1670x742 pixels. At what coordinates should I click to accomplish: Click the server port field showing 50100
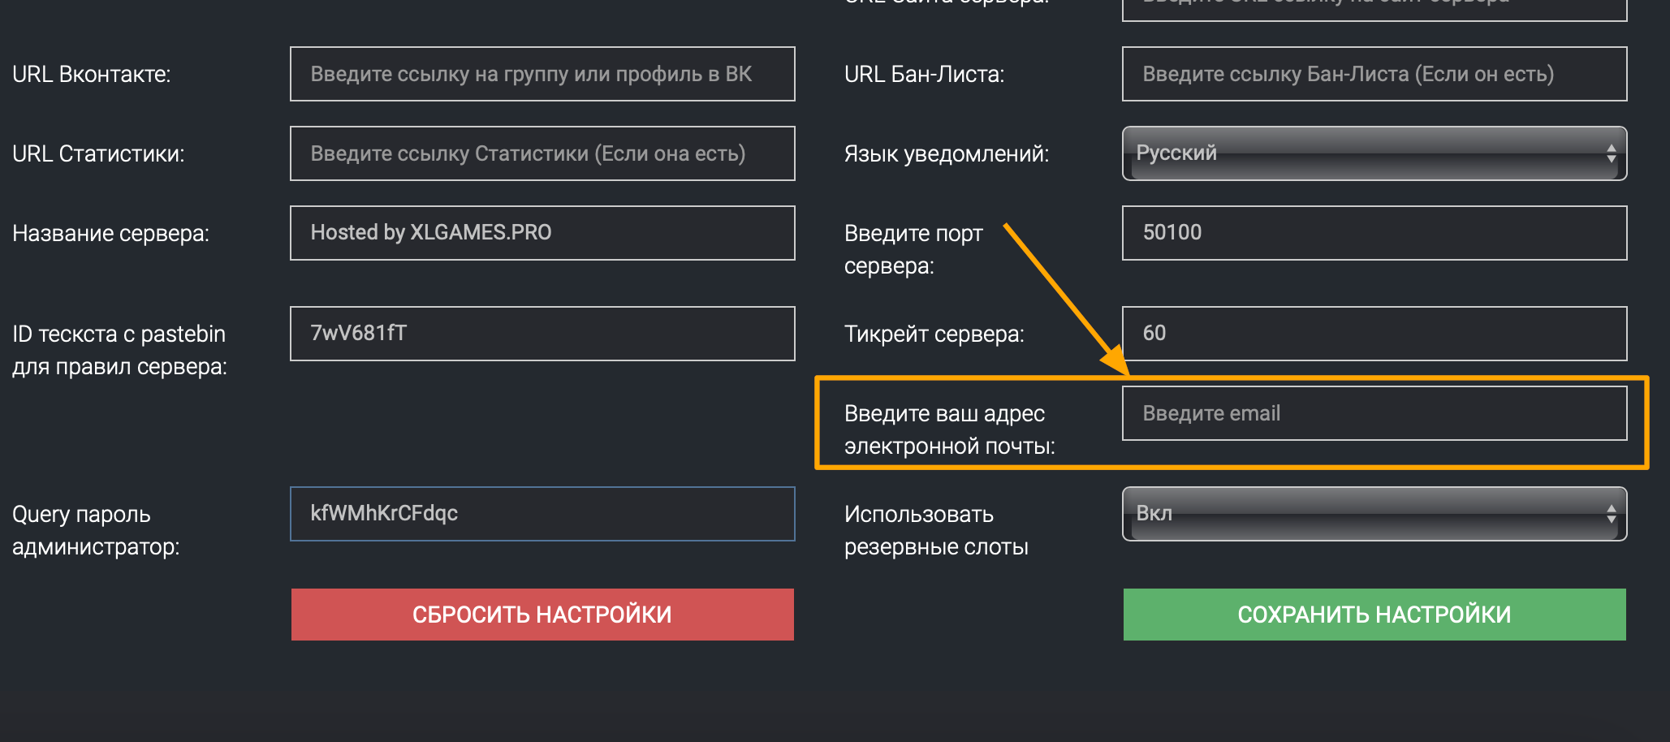click(x=1373, y=233)
